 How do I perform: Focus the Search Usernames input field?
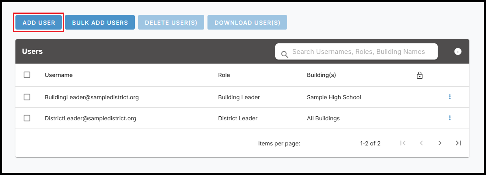pos(359,52)
